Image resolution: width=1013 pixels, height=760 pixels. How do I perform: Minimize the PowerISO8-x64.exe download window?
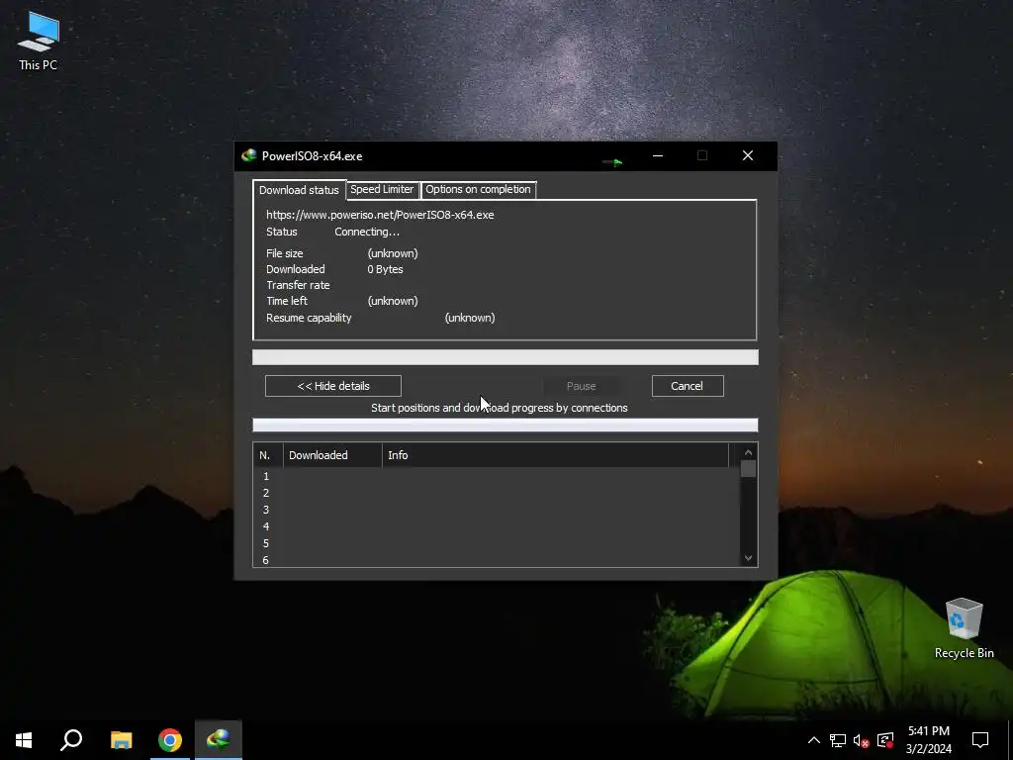point(658,155)
